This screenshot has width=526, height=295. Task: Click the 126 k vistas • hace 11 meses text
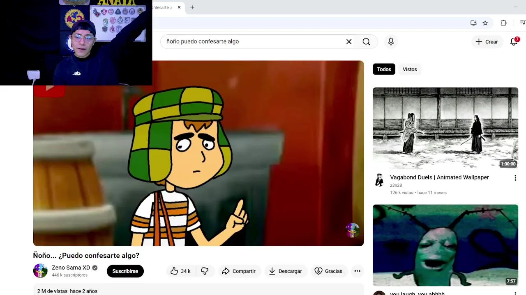pos(418,193)
